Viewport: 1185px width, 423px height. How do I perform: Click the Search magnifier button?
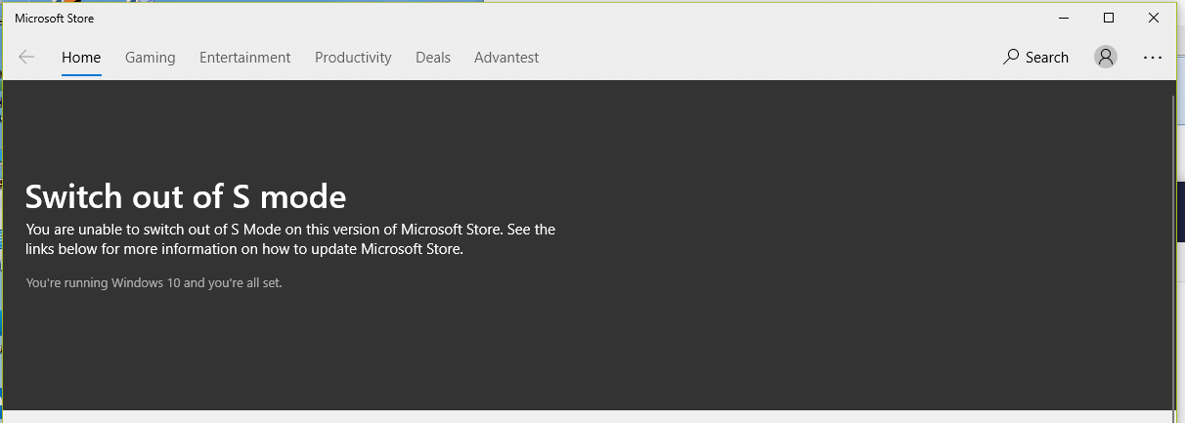click(1036, 58)
